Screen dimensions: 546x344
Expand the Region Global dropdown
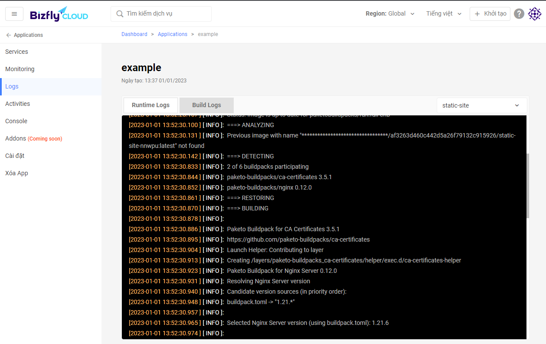[x=390, y=14]
